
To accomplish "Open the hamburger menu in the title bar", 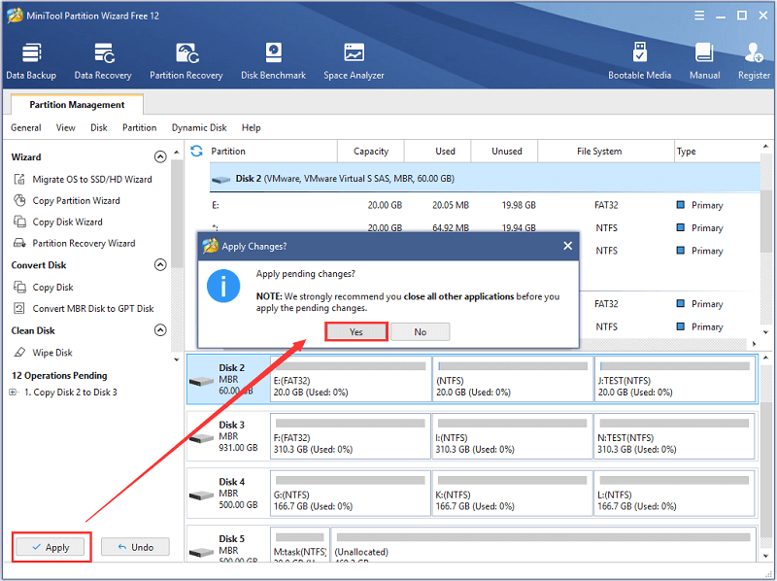I will [699, 16].
